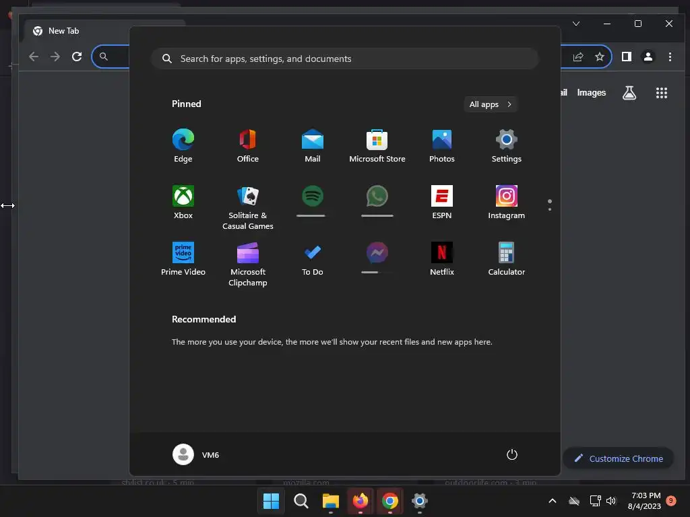The width and height of the screenshot is (690, 517).
Task: Share this page from Chrome's address bar
Action: point(578,57)
